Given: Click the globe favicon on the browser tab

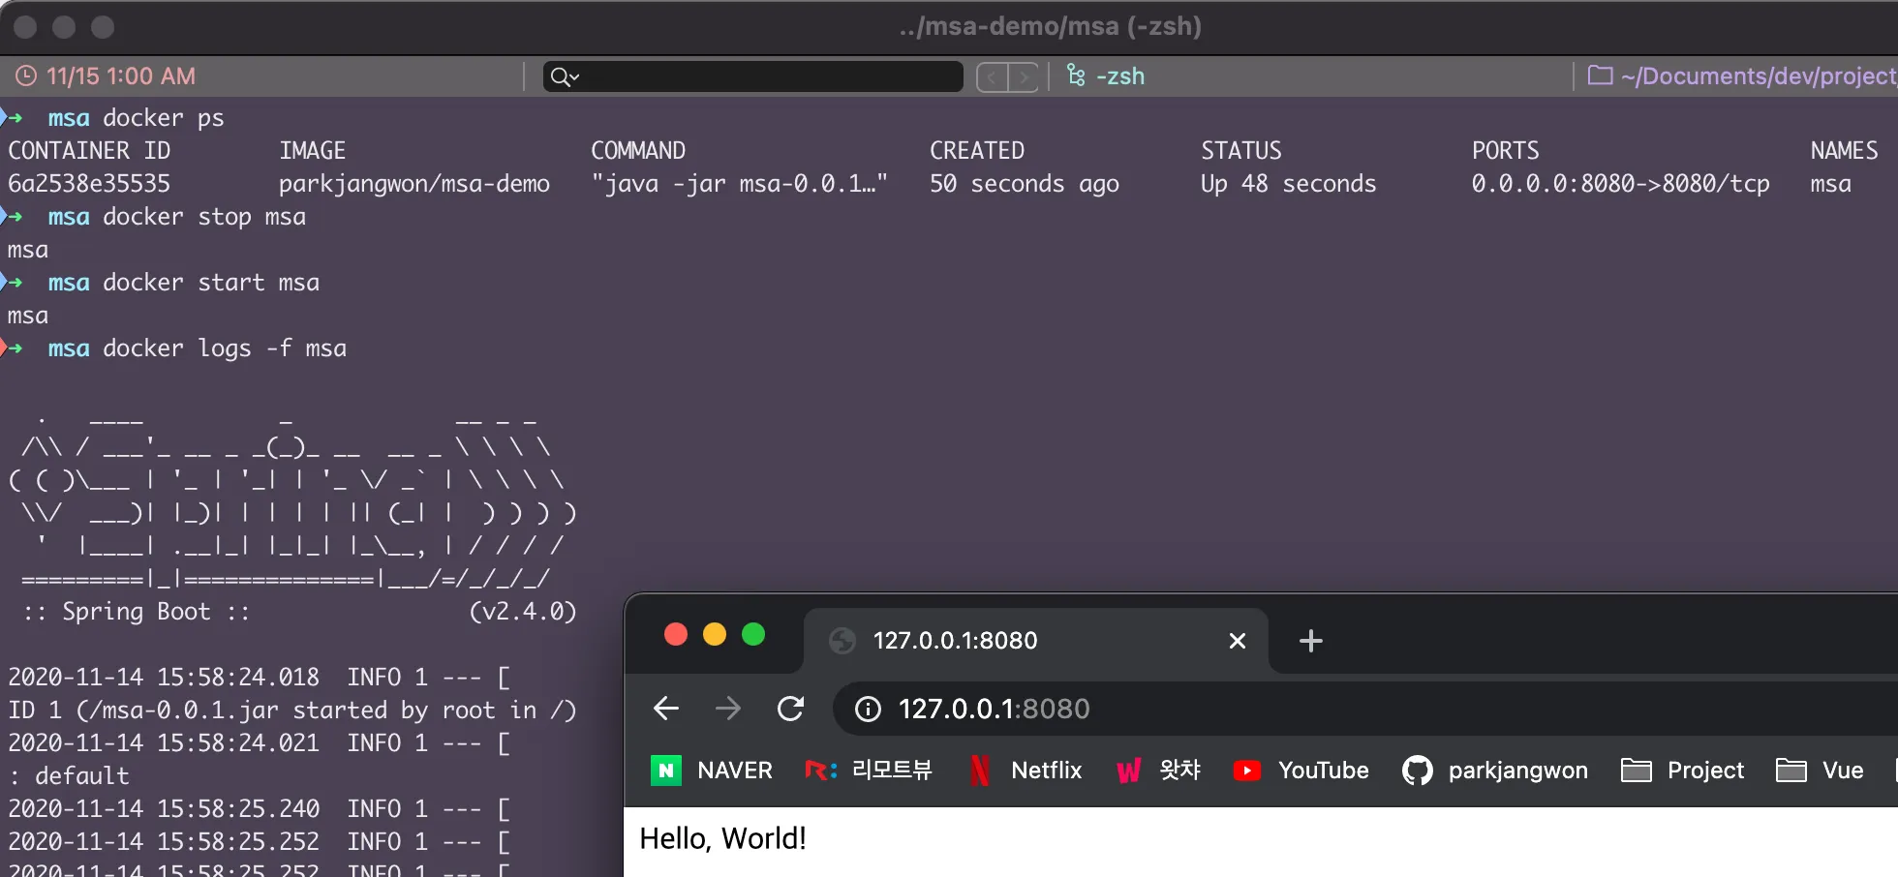Looking at the screenshot, I should coord(842,641).
